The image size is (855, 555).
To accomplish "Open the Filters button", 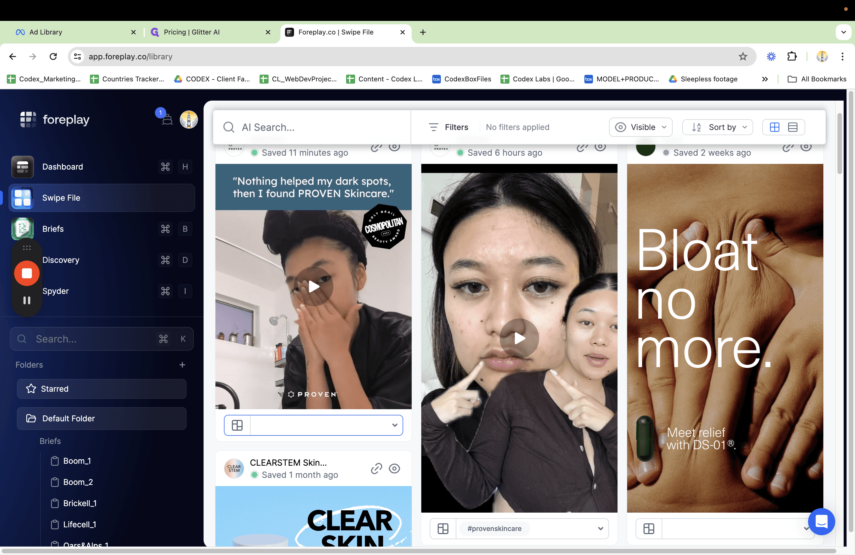I will [x=449, y=127].
